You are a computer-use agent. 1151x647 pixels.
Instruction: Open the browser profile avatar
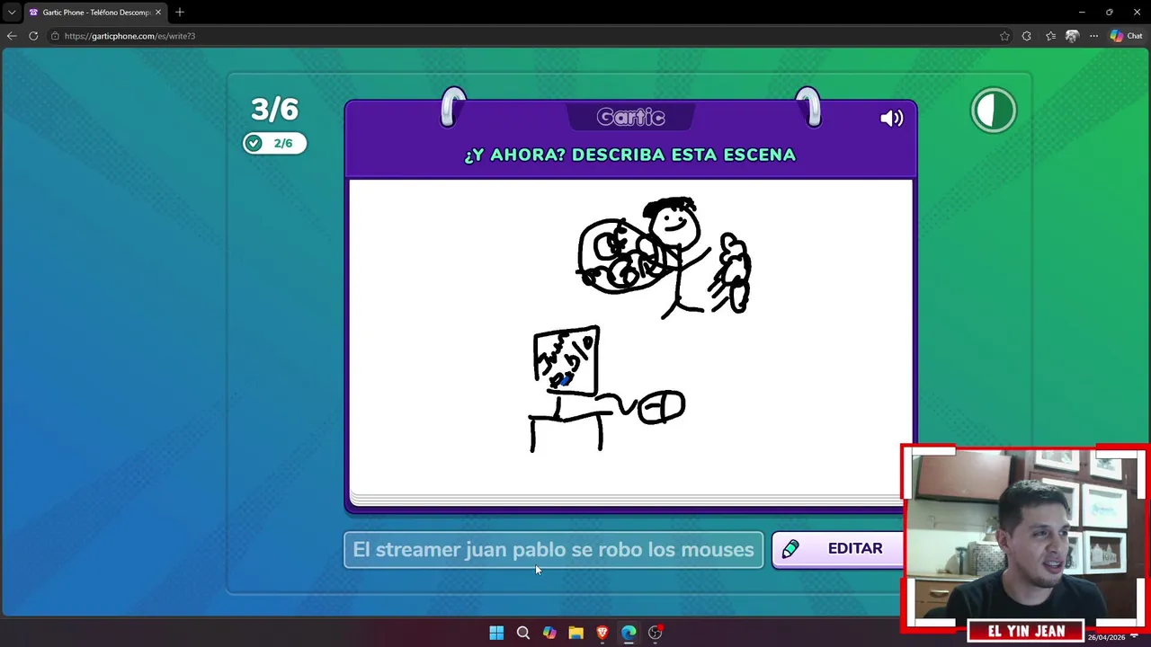pos(1072,36)
